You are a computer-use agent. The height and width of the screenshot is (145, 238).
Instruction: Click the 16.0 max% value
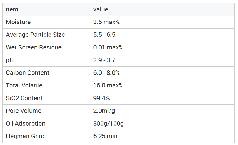click(108, 86)
